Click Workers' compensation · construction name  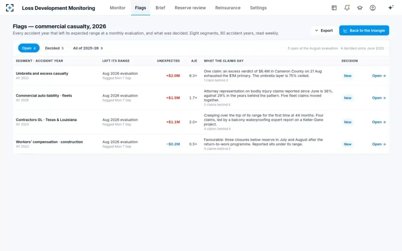(49, 142)
